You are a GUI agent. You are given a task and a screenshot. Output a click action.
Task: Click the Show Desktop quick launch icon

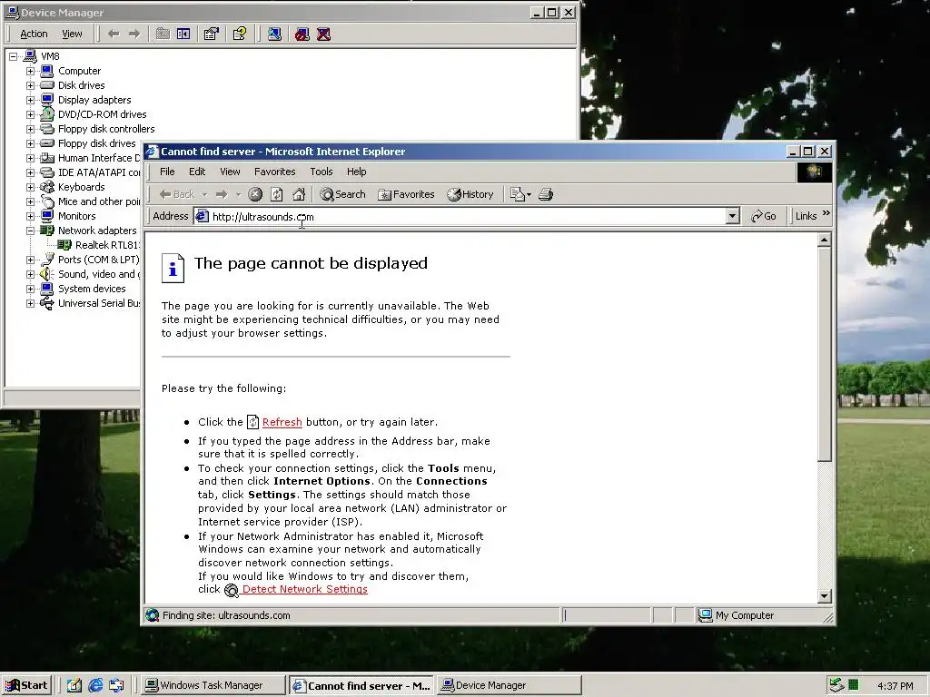(x=74, y=685)
